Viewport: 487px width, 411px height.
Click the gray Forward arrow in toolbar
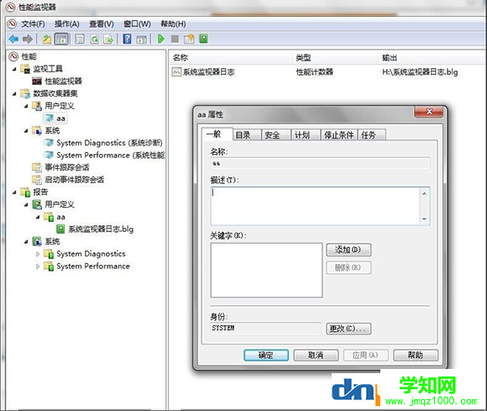coord(28,40)
